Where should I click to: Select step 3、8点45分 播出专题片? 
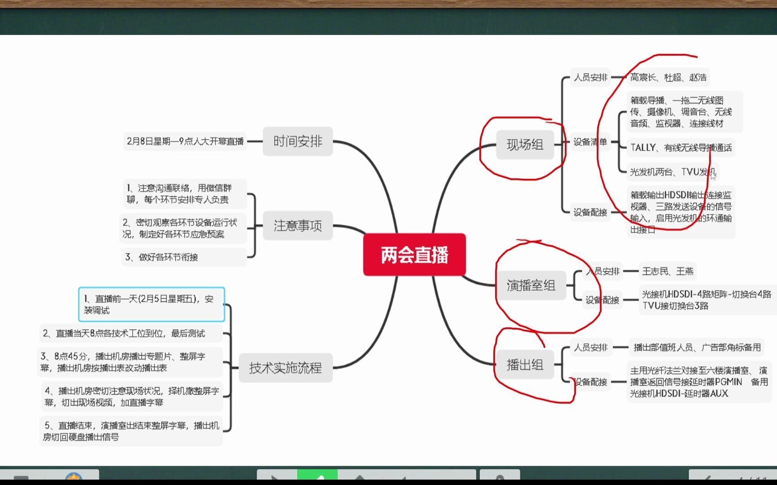130,362
